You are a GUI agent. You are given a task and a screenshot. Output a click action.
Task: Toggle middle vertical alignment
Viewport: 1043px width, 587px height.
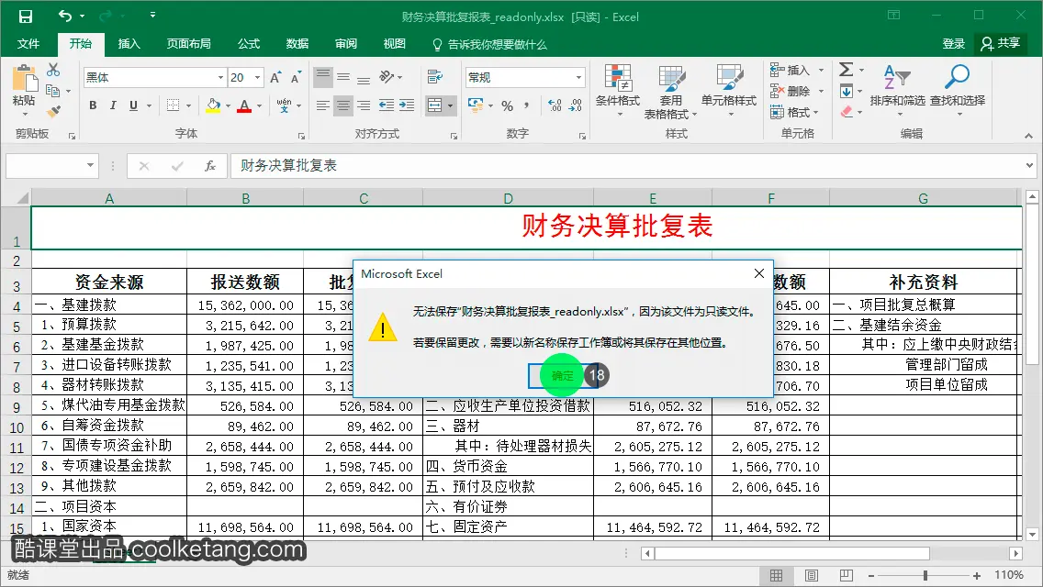point(343,77)
